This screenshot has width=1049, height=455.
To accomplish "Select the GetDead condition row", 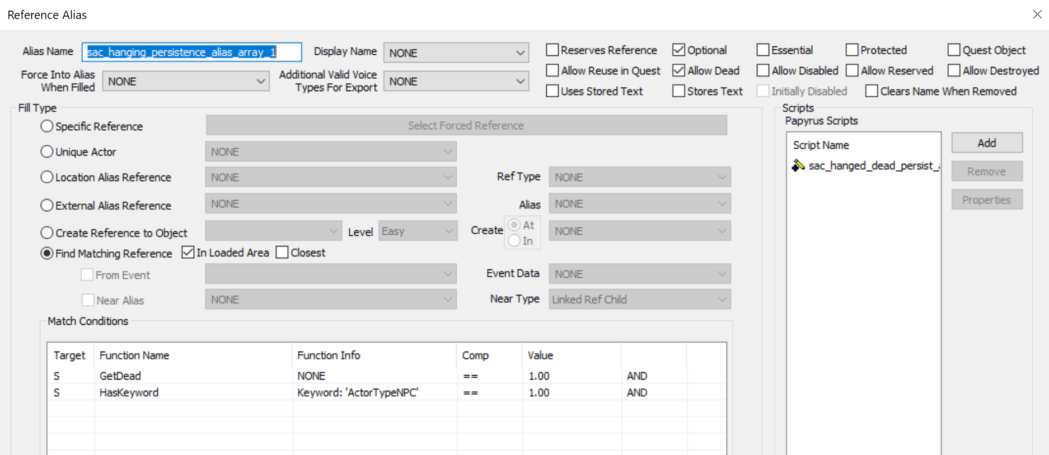I will click(386, 376).
